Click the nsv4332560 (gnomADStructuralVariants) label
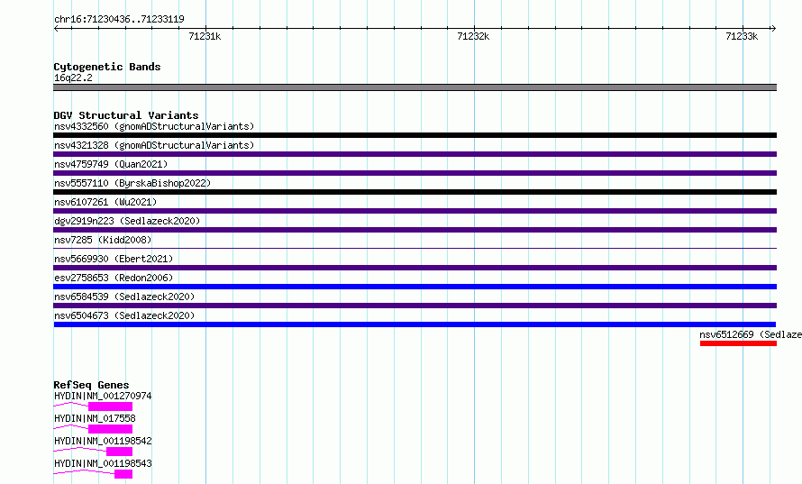Viewport: 802px width, 484px height. tap(154, 126)
